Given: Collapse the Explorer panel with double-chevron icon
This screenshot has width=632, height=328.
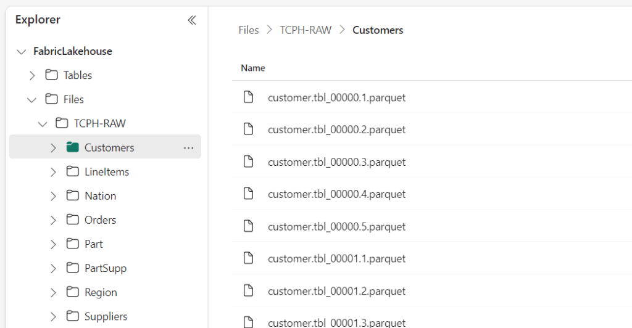Looking at the screenshot, I should coord(192,20).
